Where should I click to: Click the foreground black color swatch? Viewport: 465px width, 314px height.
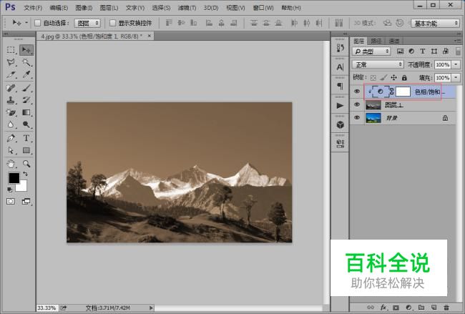[14, 178]
